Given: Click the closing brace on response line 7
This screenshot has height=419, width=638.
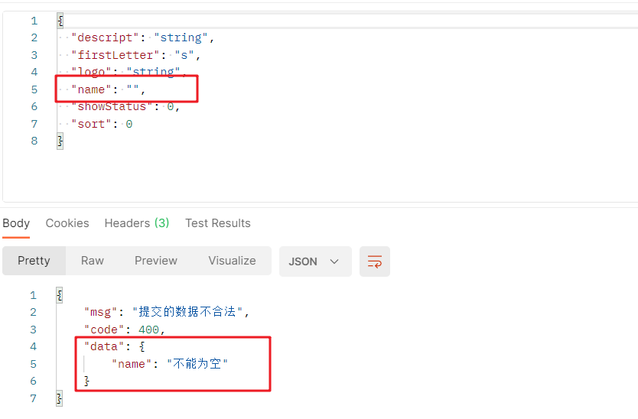Looking at the screenshot, I should click(x=60, y=398).
